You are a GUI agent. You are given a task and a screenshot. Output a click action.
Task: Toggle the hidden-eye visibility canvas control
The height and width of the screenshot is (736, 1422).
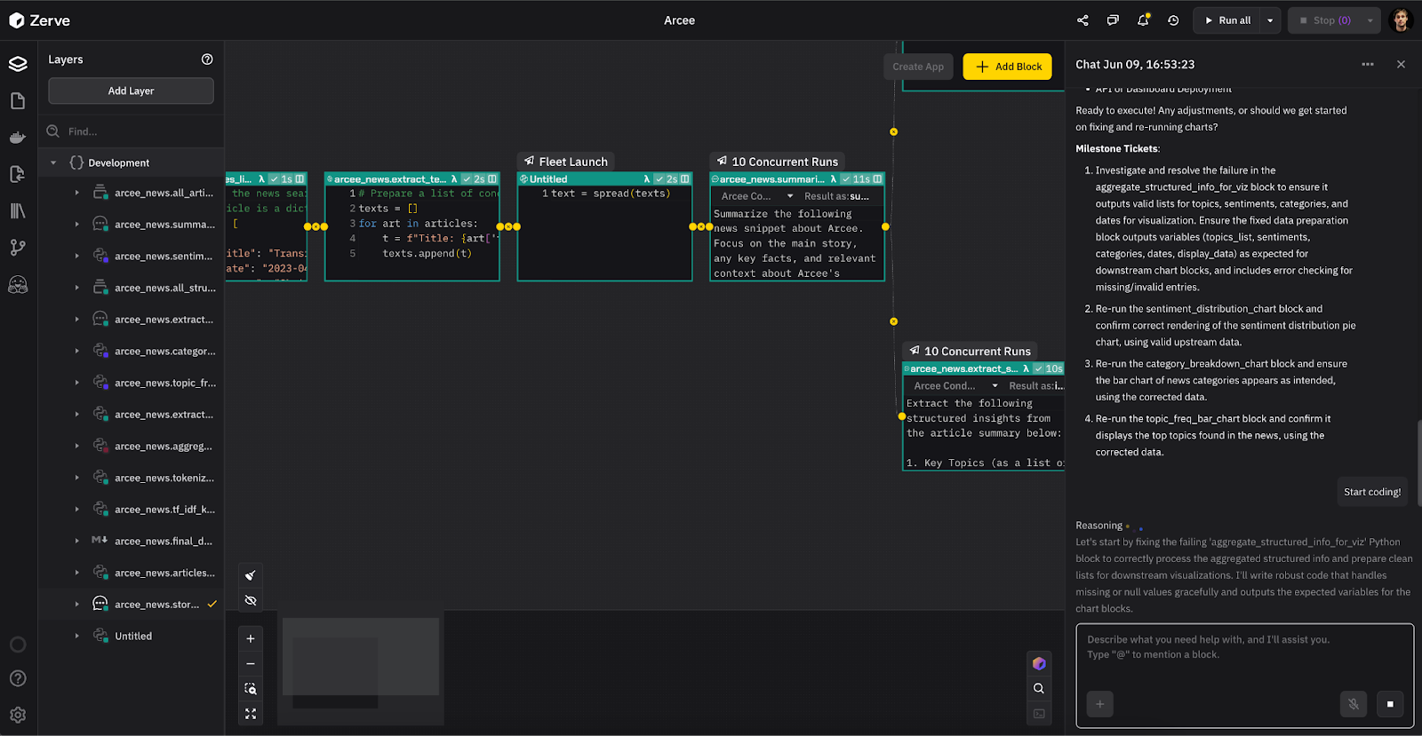coord(251,601)
